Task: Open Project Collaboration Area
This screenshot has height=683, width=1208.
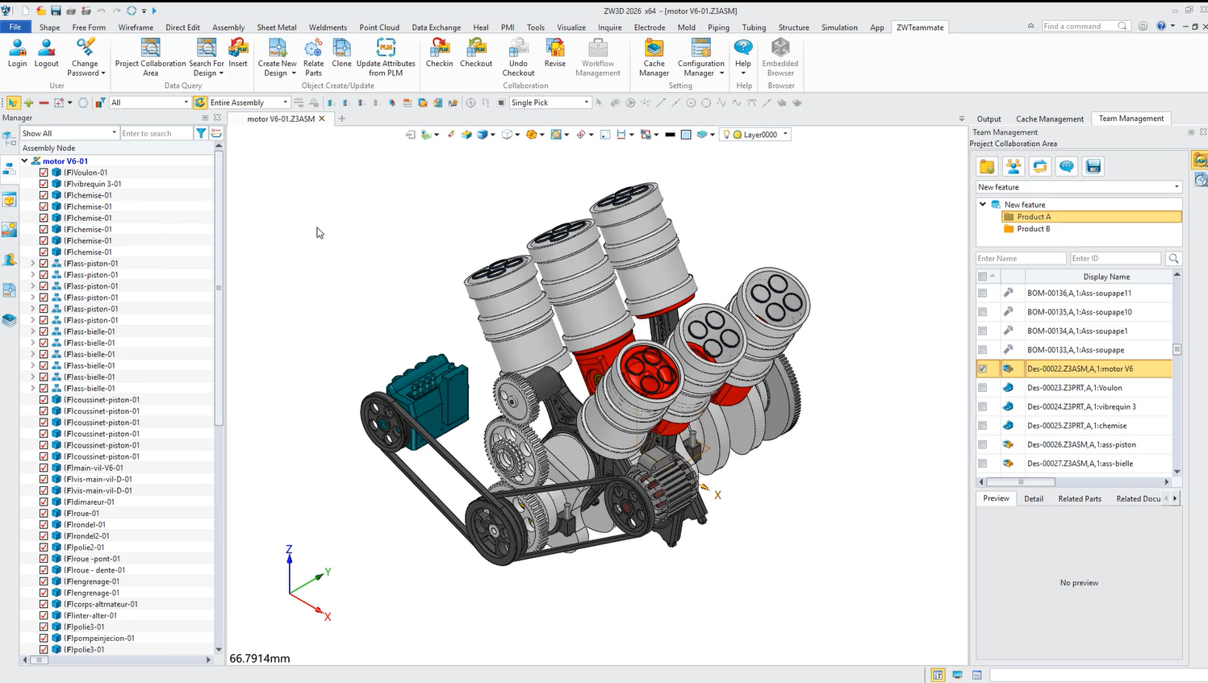Action: [150, 57]
